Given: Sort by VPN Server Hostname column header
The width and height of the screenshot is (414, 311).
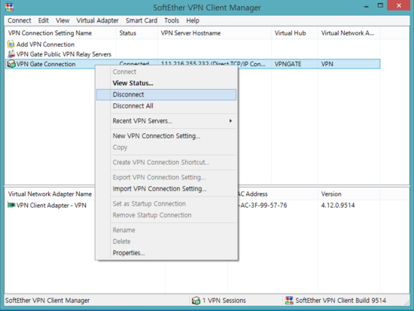Looking at the screenshot, I should click(x=215, y=33).
